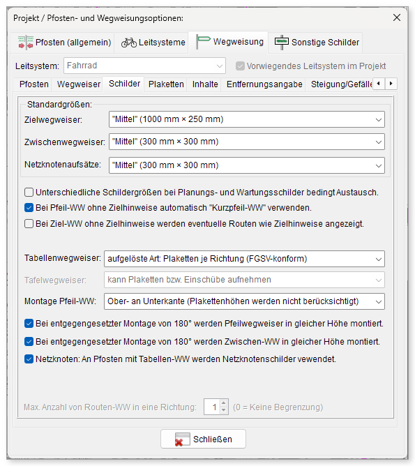This screenshot has width=415, height=466.
Task: Click the red X icon on Schließen button
Action: coord(182,439)
